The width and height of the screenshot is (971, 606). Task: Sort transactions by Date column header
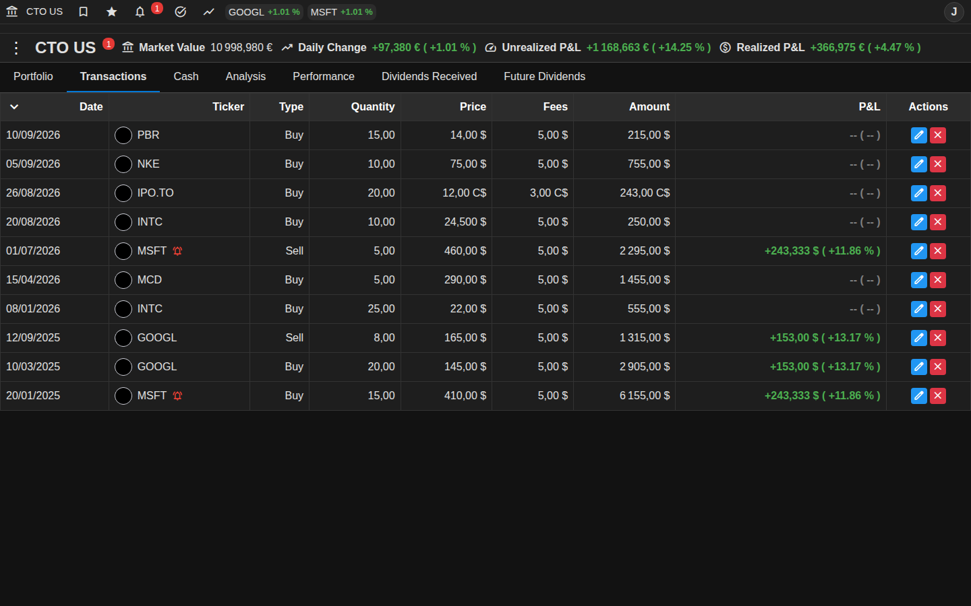[x=91, y=106]
